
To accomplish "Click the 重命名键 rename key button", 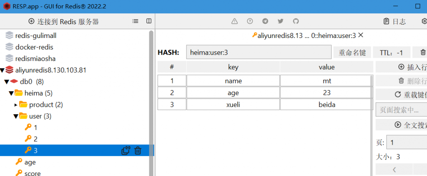I will (x=352, y=53).
